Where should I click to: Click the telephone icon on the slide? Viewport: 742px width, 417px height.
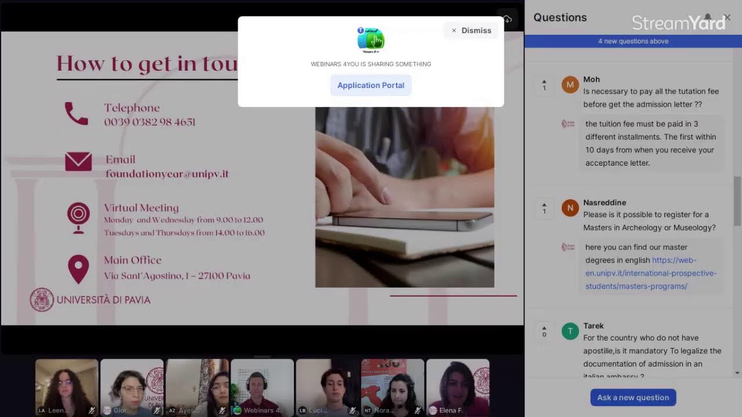click(x=77, y=114)
